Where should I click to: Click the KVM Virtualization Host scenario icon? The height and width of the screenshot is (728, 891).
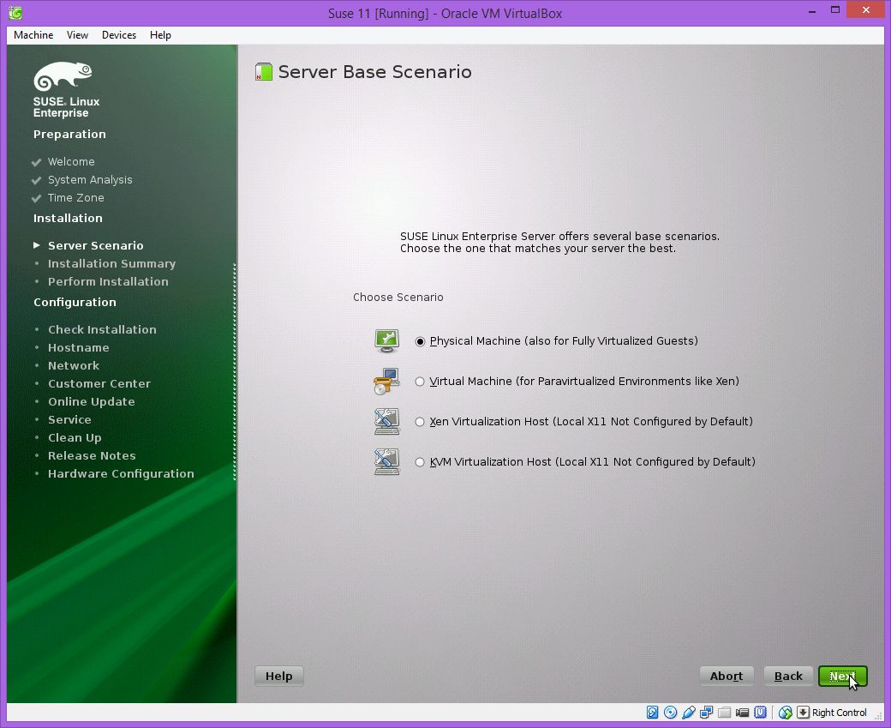[387, 462]
